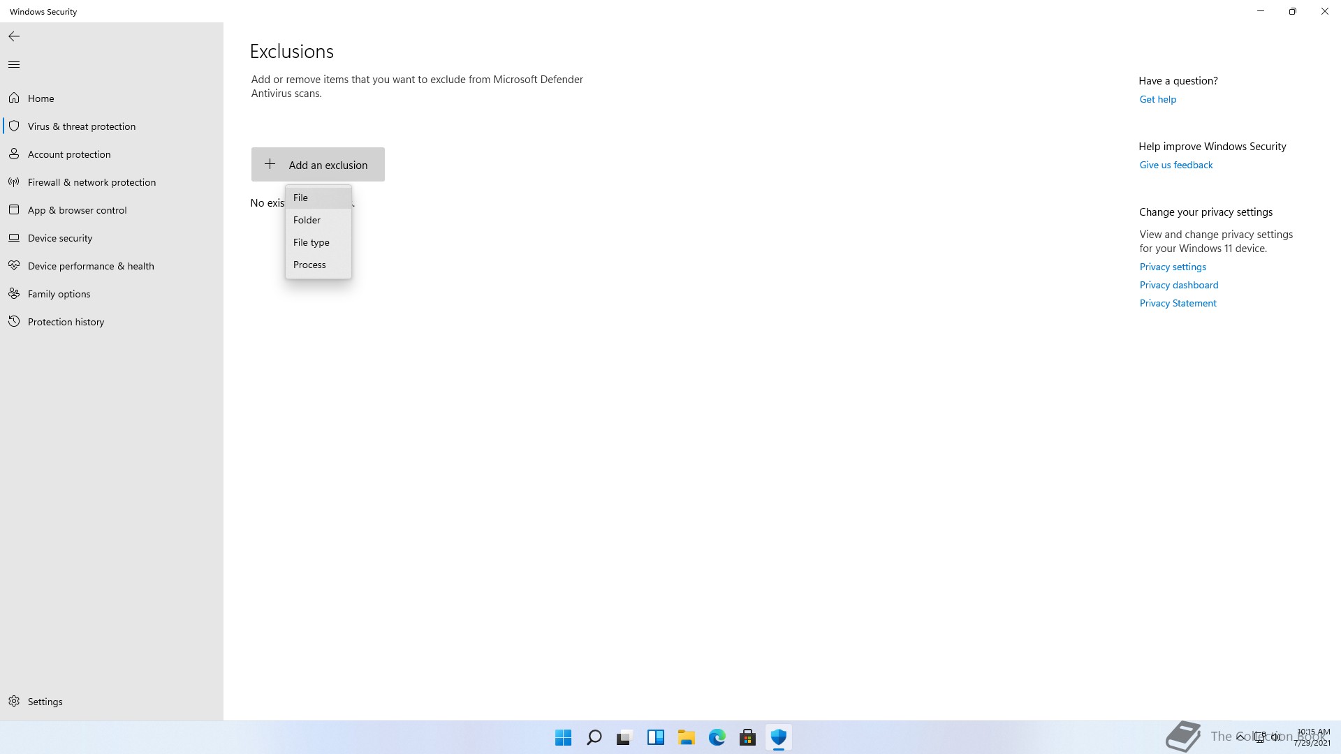Viewport: 1341px width, 754px height.
Task: Open the Get help link
Action: tap(1158, 100)
